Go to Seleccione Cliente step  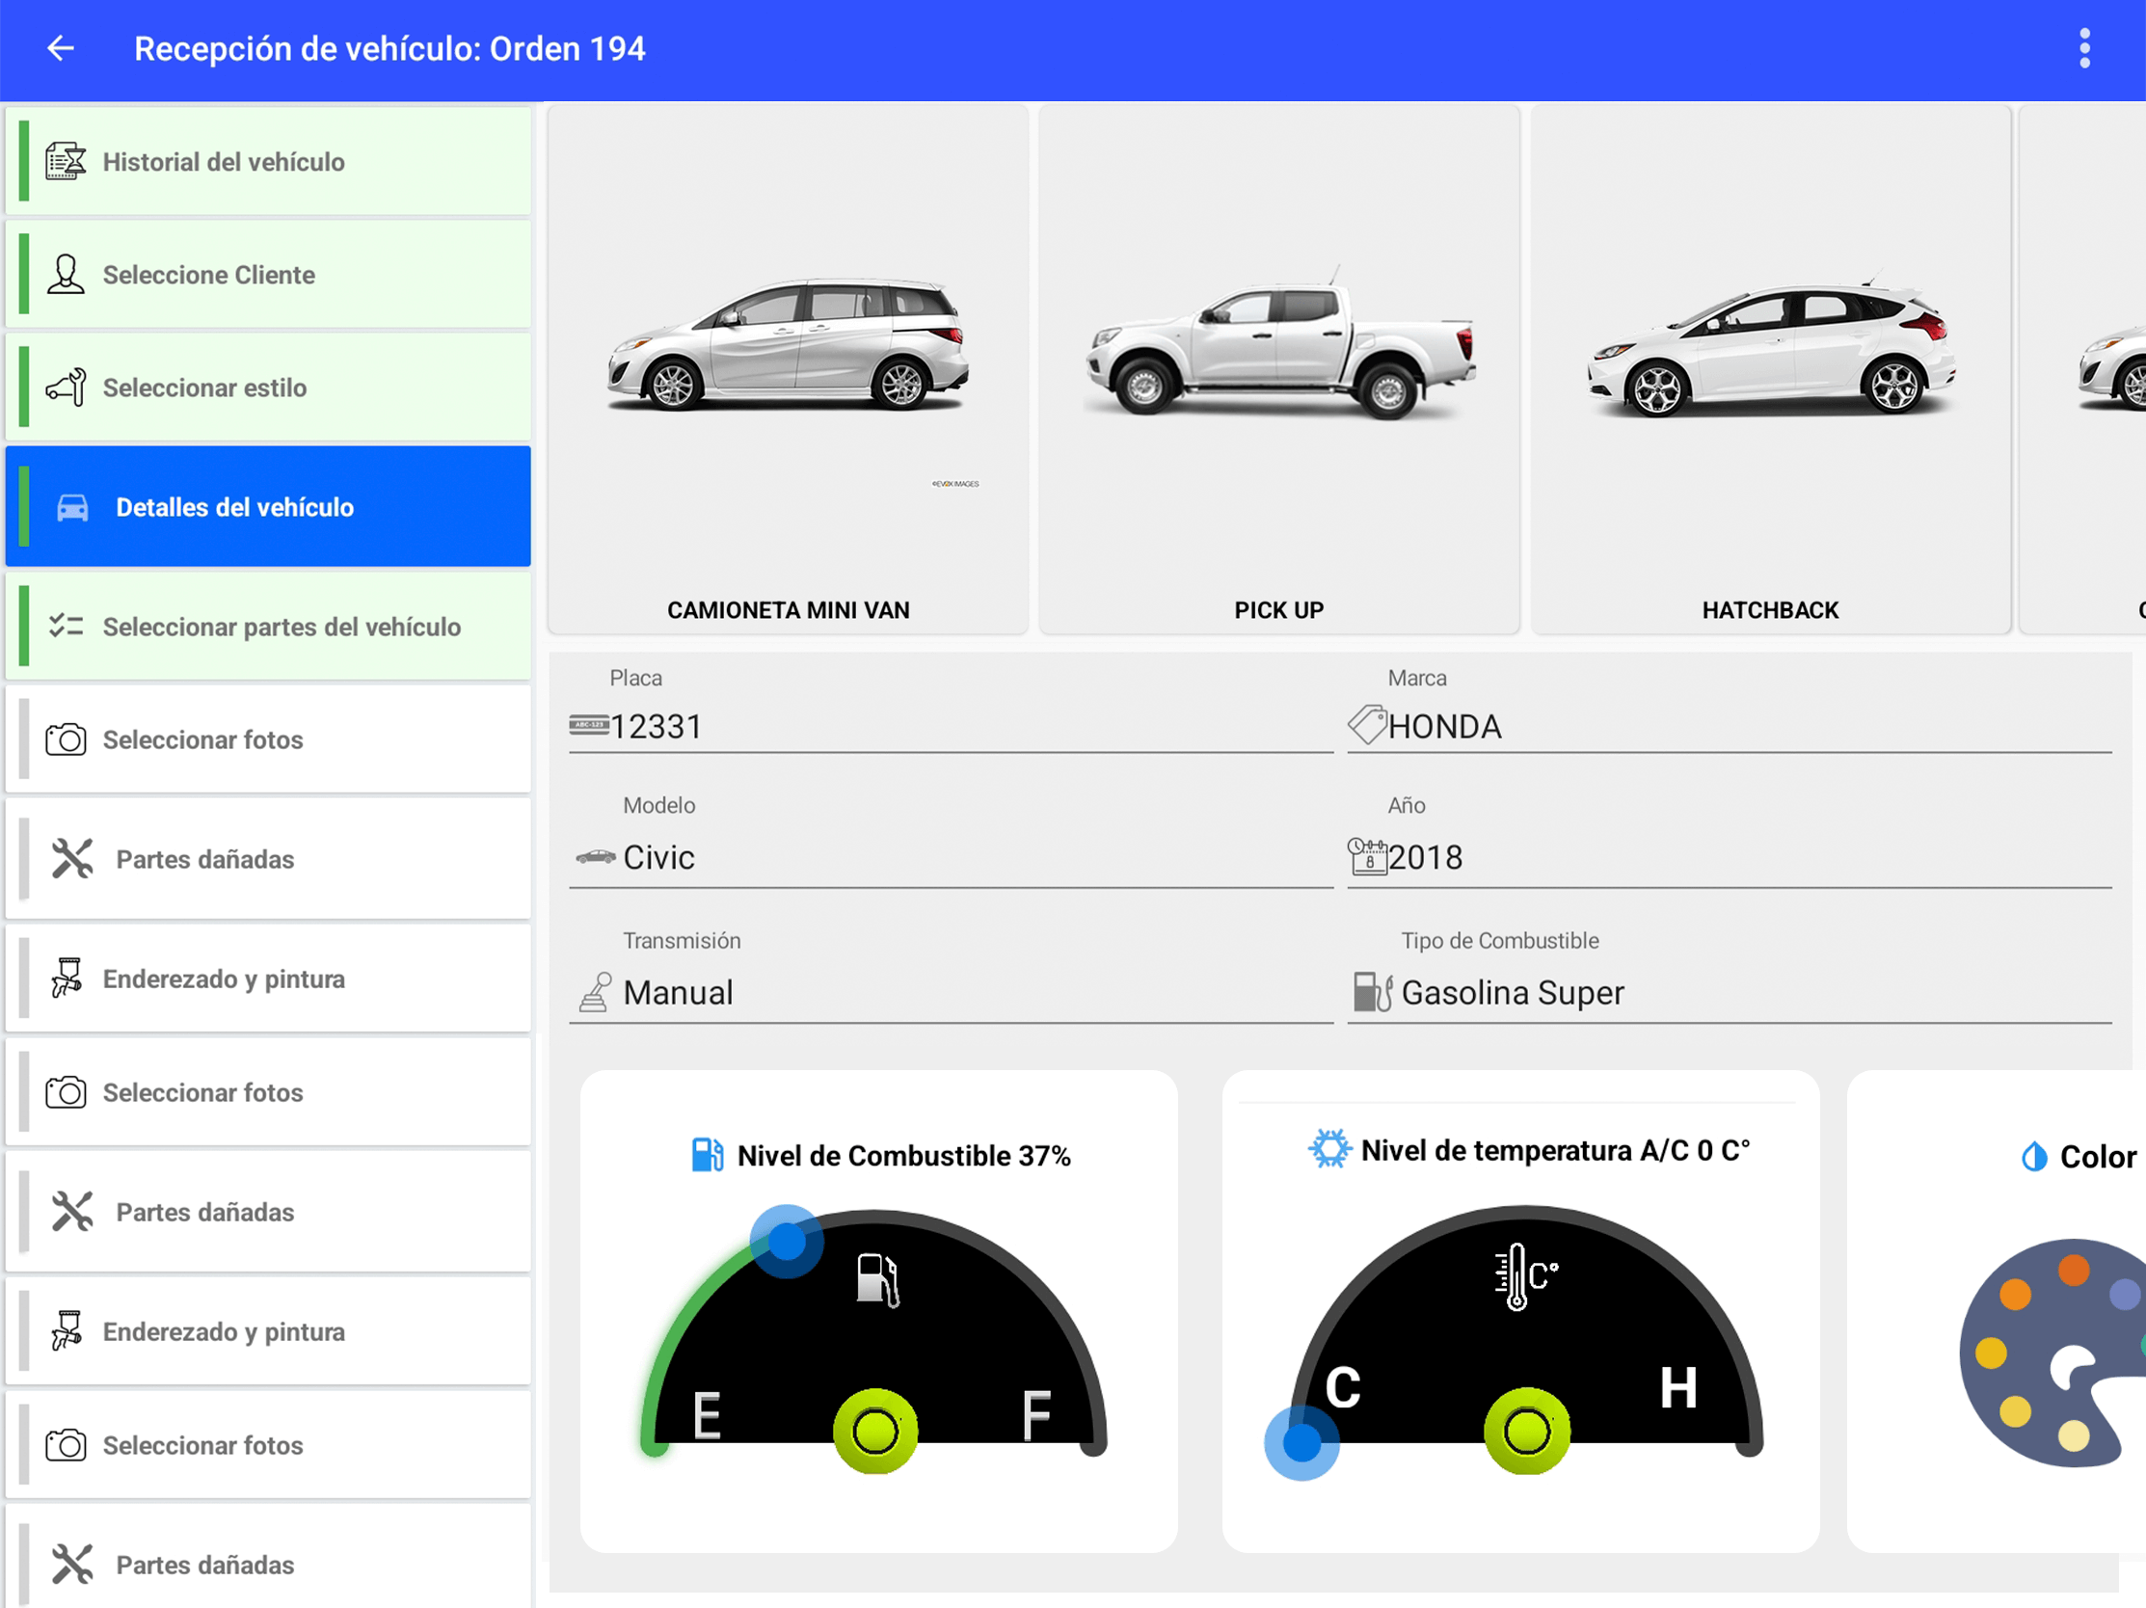tap(268, 275)
